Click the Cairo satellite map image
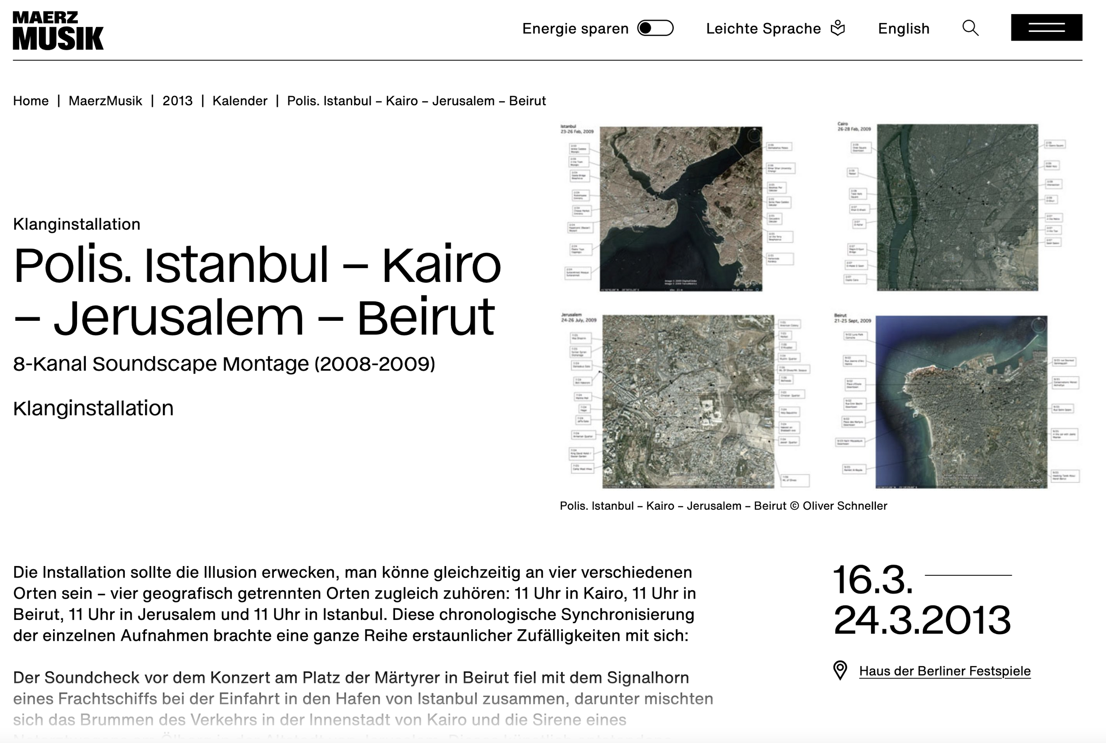 (957, 208)
